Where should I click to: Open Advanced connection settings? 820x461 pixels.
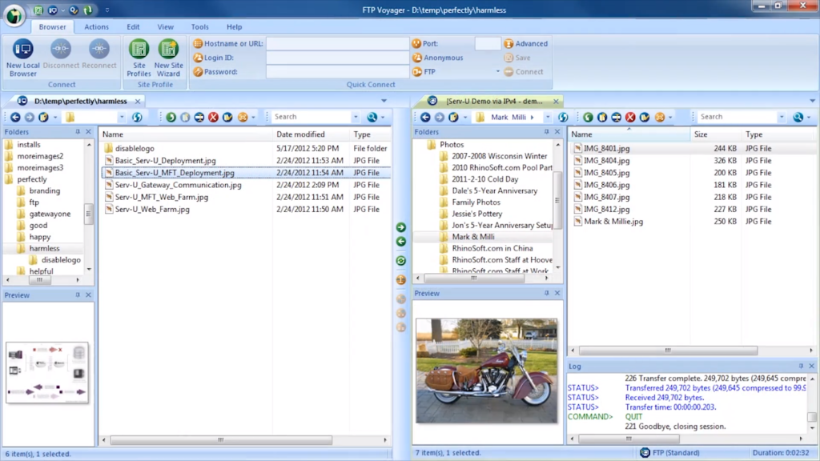tap(526, 43)
